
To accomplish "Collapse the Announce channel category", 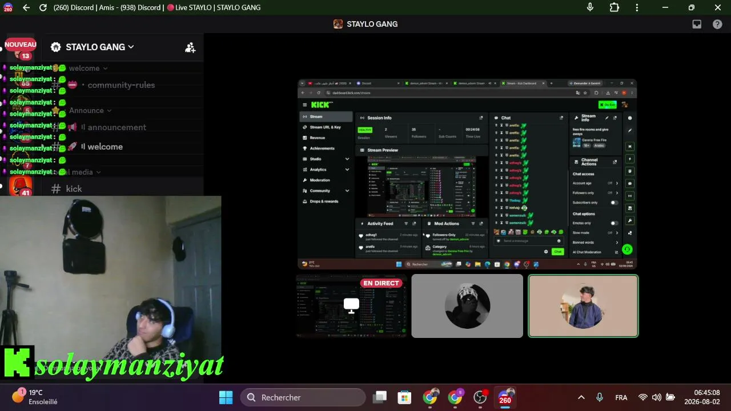I will 90,110.
